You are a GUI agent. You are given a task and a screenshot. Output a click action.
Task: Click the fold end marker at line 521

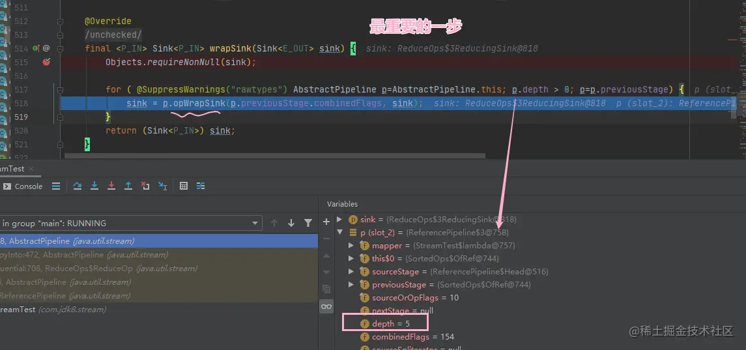click(x=60, y=144)
